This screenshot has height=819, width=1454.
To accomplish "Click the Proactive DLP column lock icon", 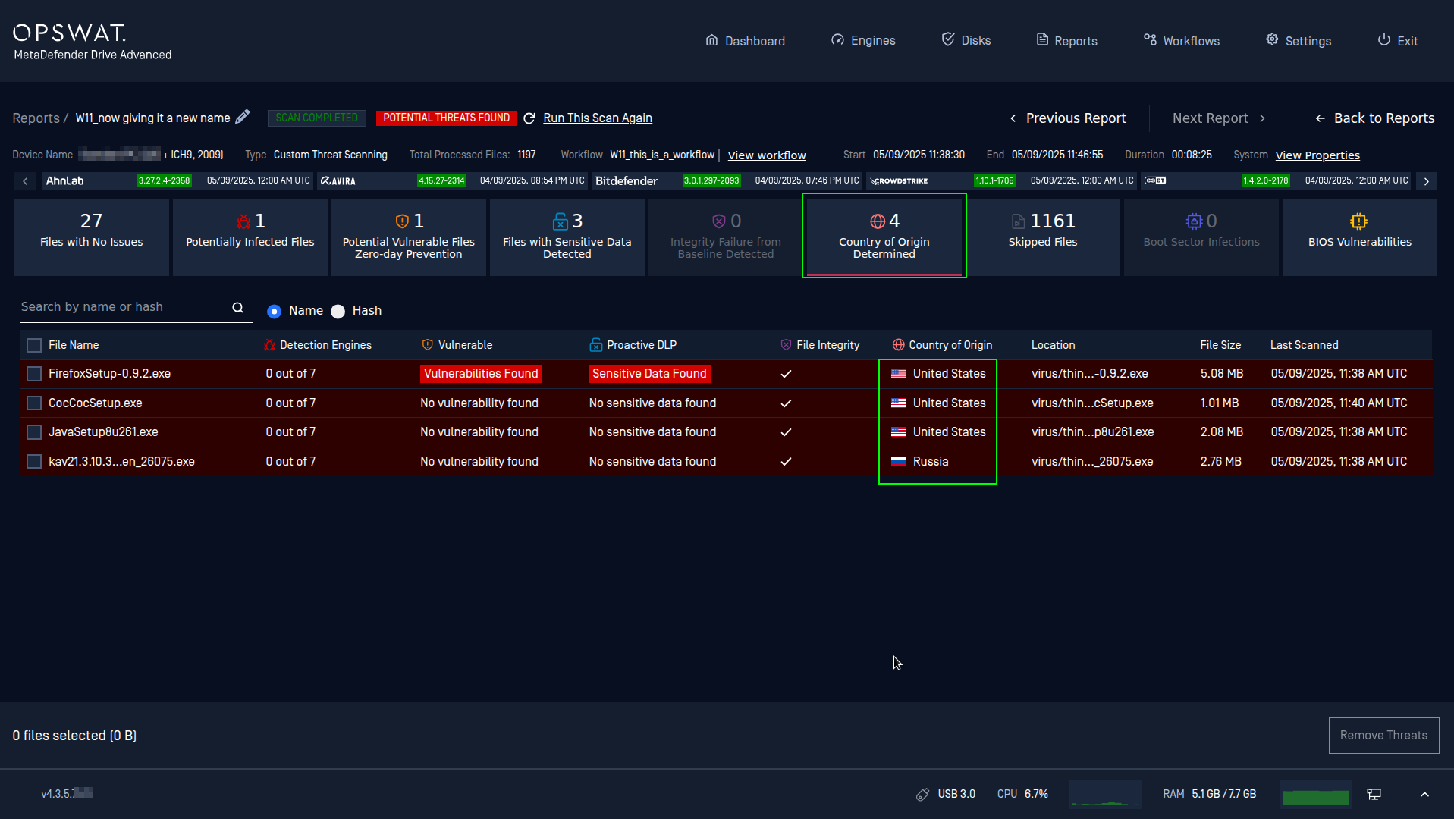I will (x=595, y=345).
